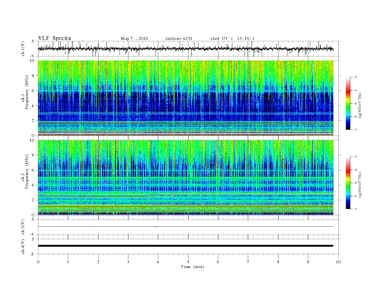Click the 'ch.4(V)' axis label
Image resolution: width=381 pixels, height=294 pixels.
[x=23, y=246]
